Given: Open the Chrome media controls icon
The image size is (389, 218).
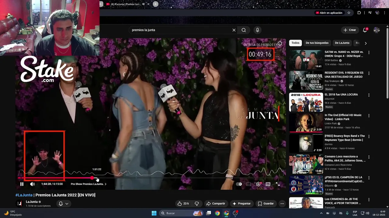Looking at the screenshot, I should click(370, 13).
